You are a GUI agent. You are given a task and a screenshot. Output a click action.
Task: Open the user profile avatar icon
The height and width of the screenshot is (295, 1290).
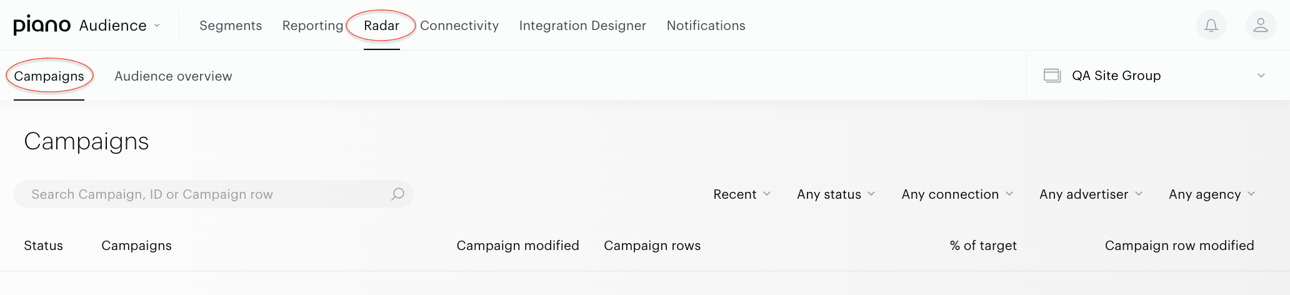[1261, 25]
